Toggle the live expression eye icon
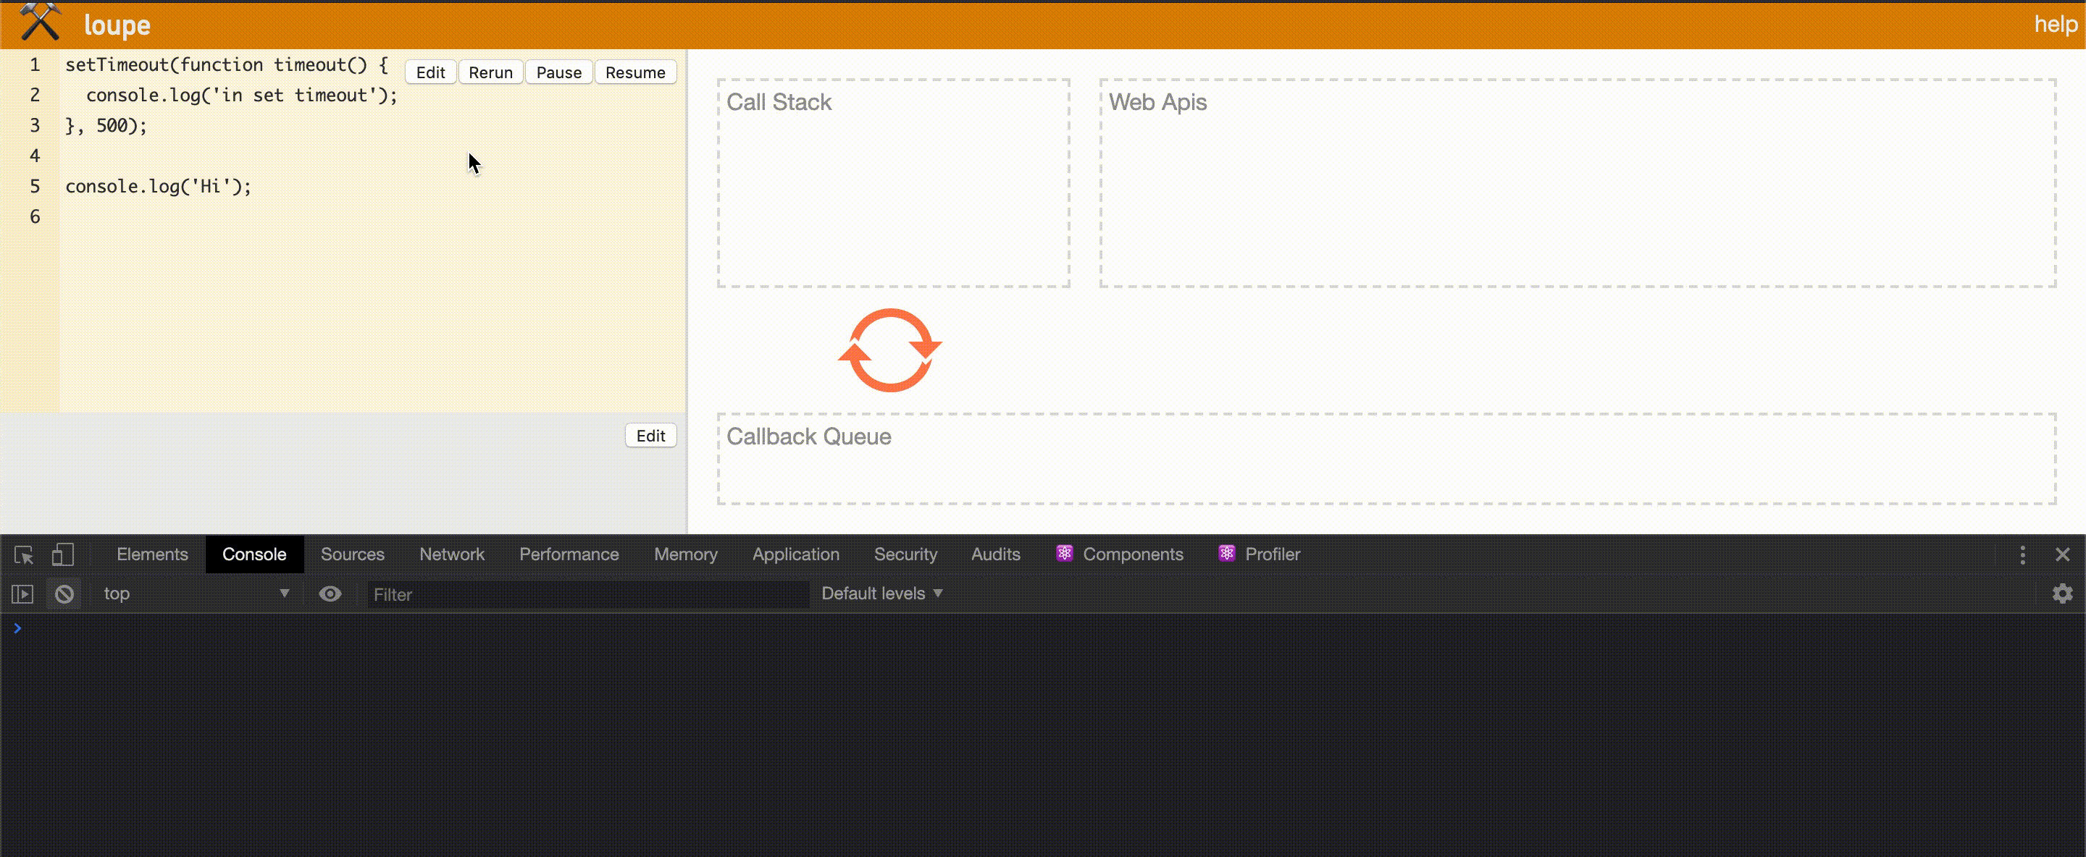This screenshot has width=2086, height=857. click(330, 594)
